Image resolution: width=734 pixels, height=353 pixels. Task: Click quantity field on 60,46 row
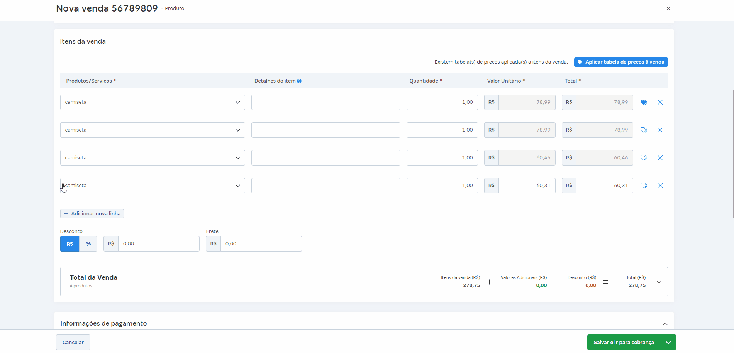(x=442, y=158)
